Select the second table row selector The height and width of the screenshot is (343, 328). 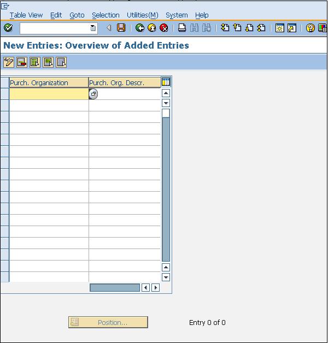(4, 105)
